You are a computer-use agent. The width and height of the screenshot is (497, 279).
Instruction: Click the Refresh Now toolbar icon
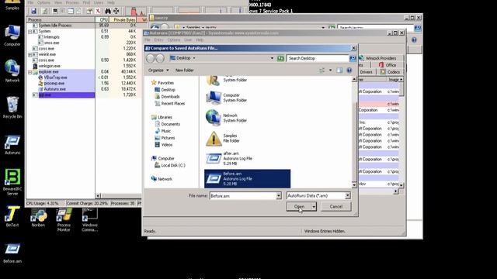[x=45, y=11]
